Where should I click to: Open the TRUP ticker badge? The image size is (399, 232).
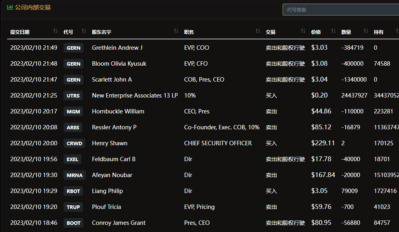tap(73, 207)
